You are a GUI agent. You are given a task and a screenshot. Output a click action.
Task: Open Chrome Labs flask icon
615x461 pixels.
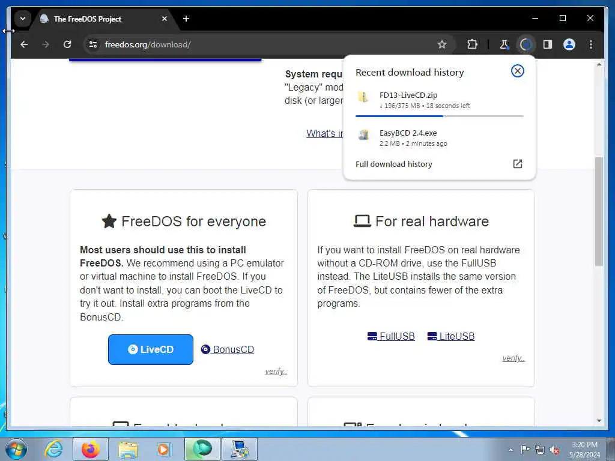coord(504,44)
